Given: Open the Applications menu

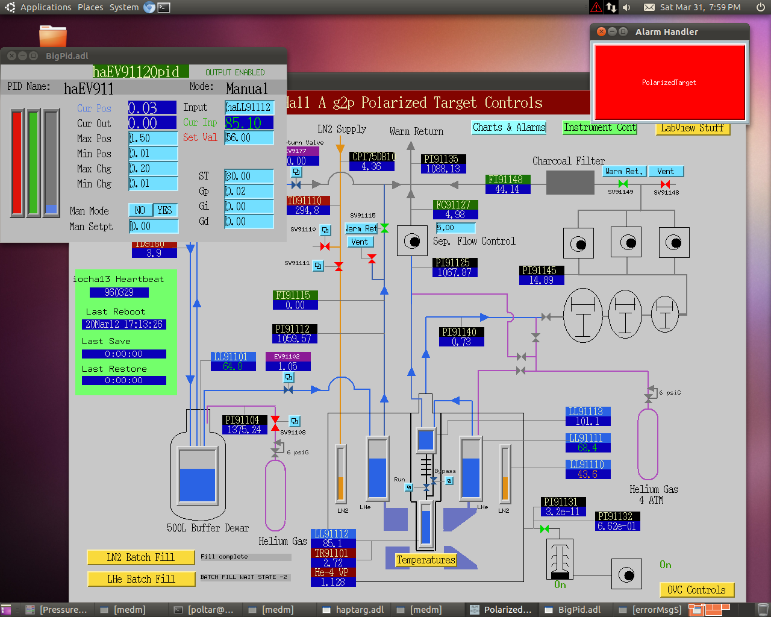Looking at the screenshot, I should pyautogui.click(x=46, y=7).
